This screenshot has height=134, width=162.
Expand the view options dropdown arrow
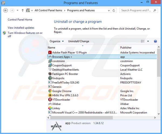pyautogui.click(x=148, y=41)
